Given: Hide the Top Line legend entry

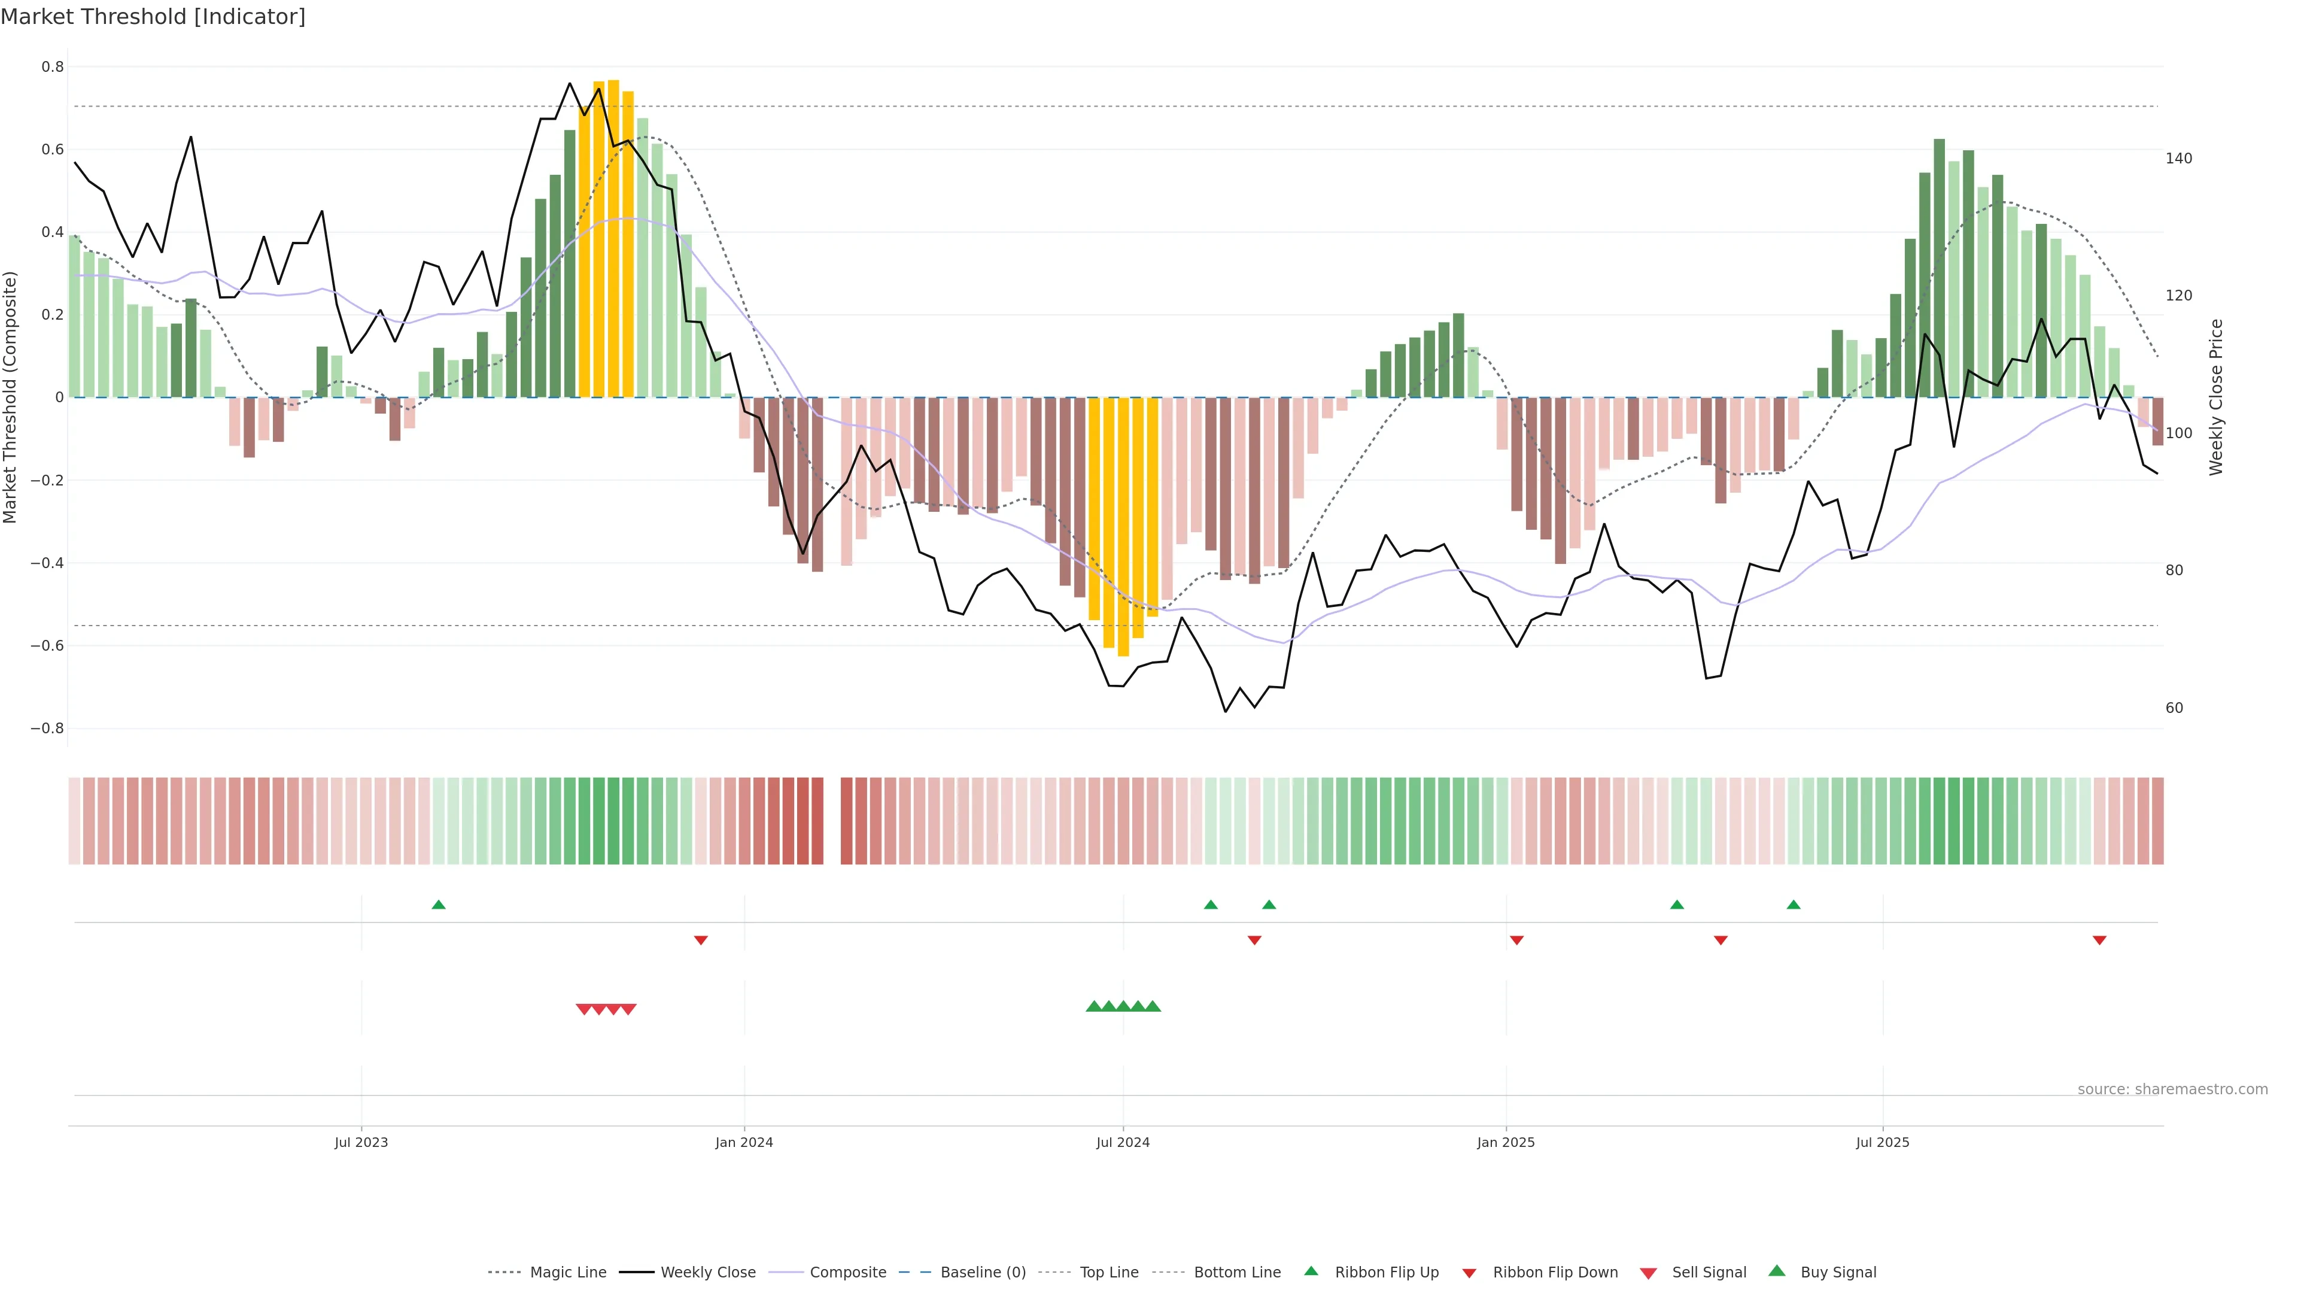Looking at the screenshot, I should 1109,1273.
